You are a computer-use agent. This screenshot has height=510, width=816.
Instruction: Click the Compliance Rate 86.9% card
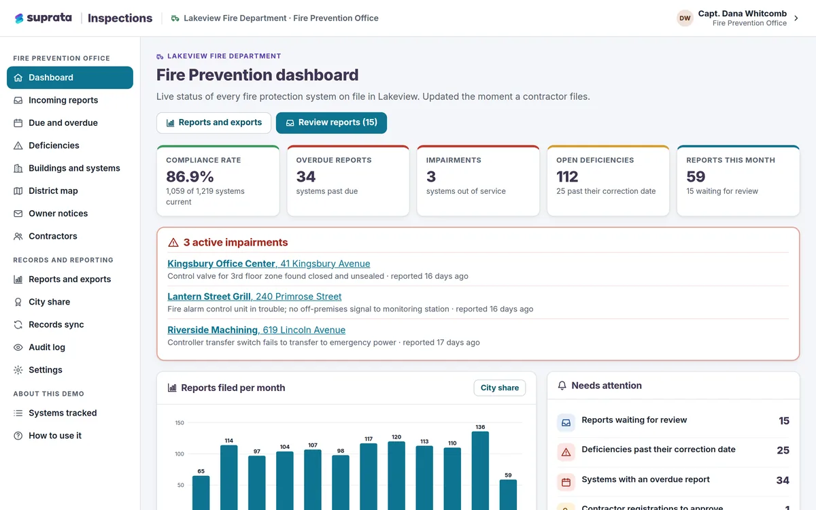(x=218, y=181)
